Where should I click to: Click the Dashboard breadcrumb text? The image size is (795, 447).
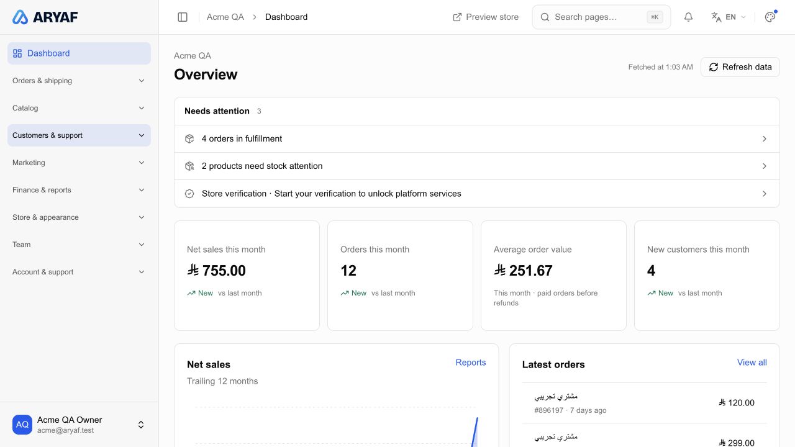tap(286, 17)
